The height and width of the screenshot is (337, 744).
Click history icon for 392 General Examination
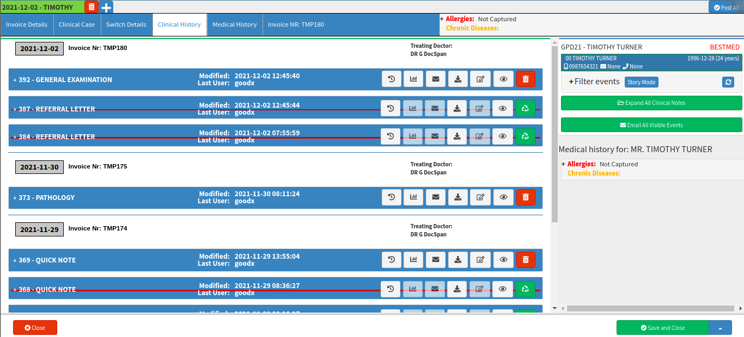click(x=391, y=79)
